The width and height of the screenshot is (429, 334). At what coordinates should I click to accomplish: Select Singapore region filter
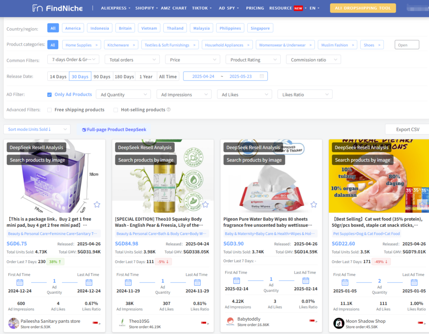point(260,28)
